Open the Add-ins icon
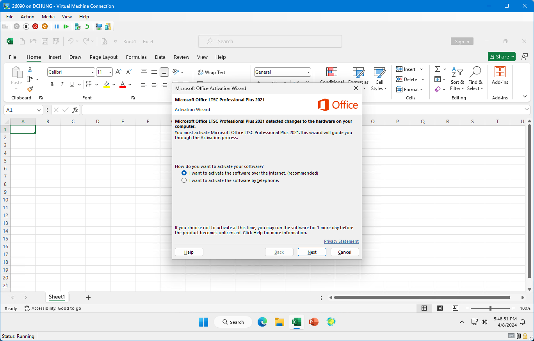 pyautogui.click(x=500, y=72)
